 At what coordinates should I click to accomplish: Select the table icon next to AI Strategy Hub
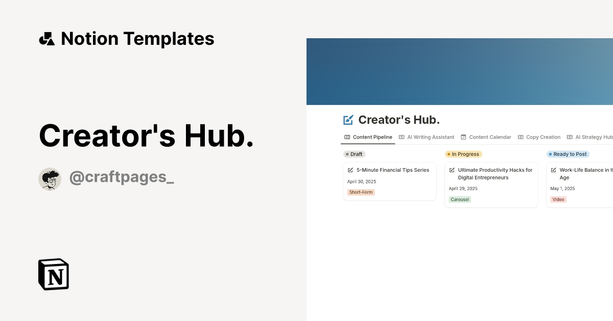tap(569, 137)
